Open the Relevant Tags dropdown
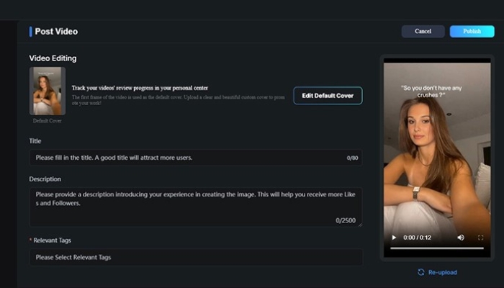 pyautogui.click(x=196, y=257)
